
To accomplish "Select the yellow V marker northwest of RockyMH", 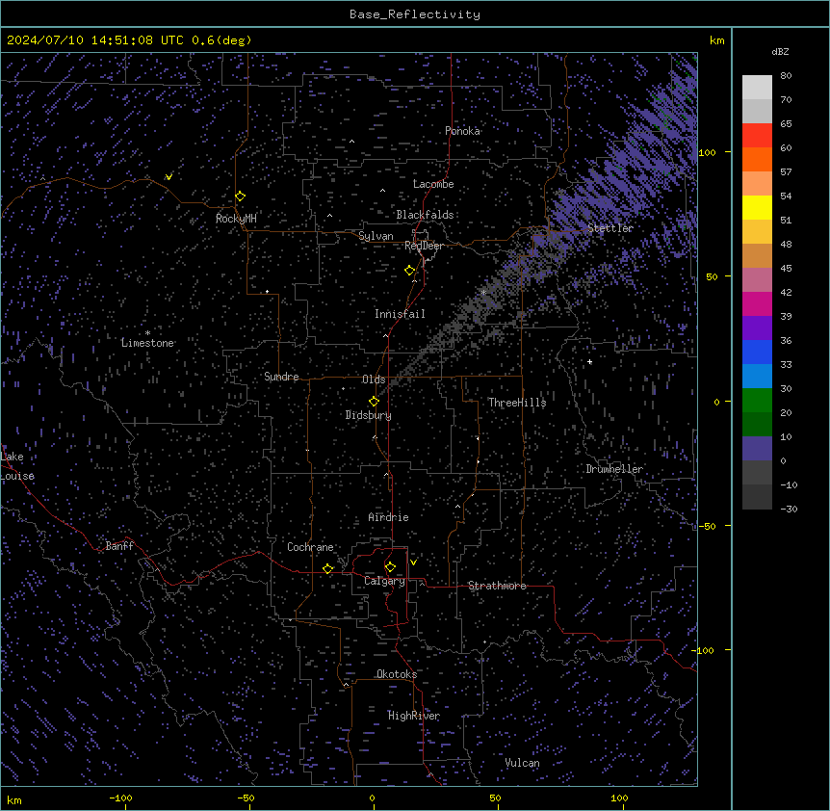I will point(169,177).
